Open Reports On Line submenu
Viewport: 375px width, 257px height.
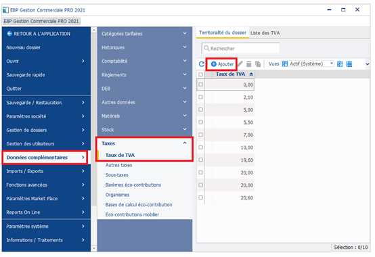(46, 212)
